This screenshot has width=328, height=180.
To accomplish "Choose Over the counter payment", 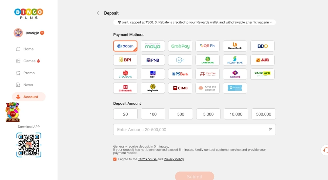I will (208, 88).
